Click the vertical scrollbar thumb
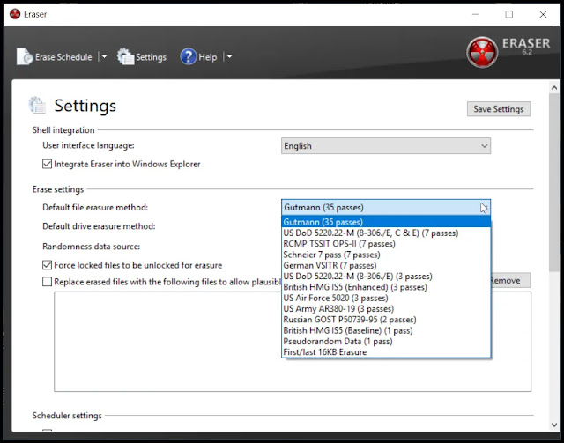 (x=554, y=182)
